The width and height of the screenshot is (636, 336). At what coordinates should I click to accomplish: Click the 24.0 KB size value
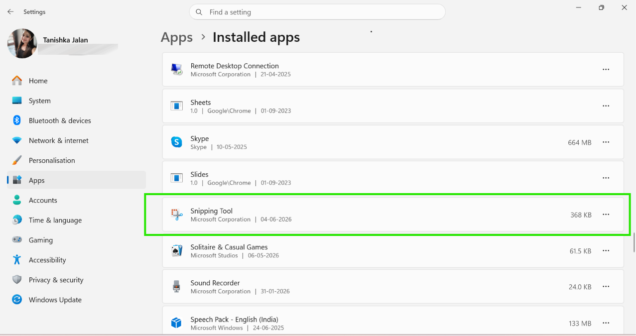[580, 287]
